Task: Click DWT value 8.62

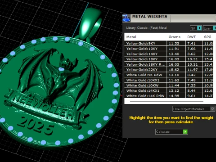Action: point(191,54)
